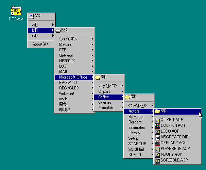
Task: Click the LOGO.ACP file icon
Action: (157, 132)
